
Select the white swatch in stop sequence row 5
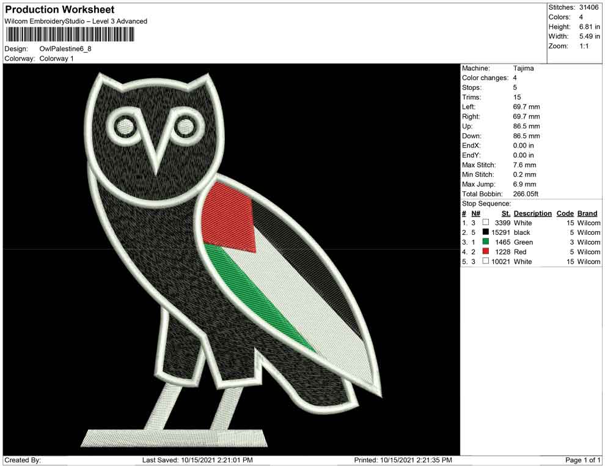coord(485,261)
